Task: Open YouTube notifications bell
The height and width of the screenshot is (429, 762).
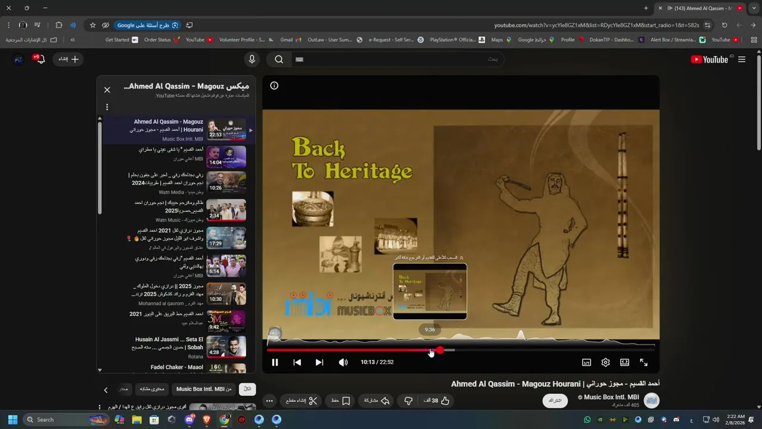Action: coord(39,59)
